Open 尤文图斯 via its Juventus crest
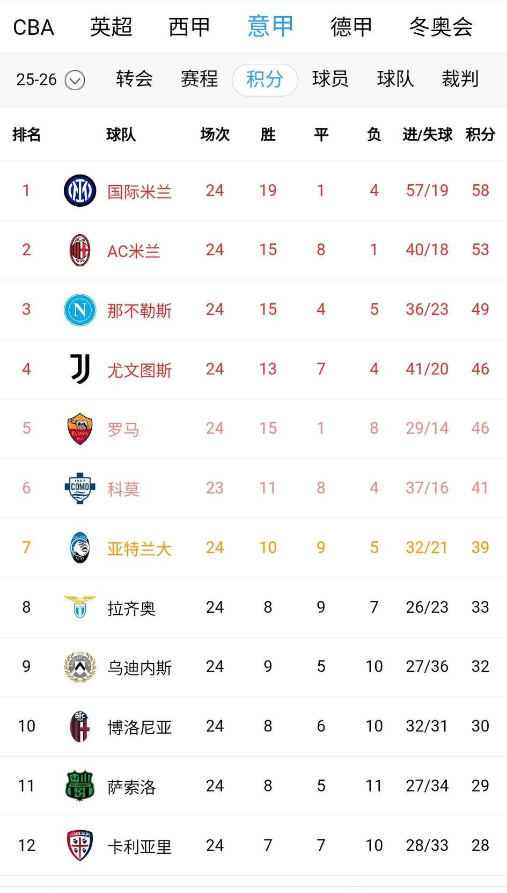The height and width of the screenshot is (893, 507). tap(79, 369)
